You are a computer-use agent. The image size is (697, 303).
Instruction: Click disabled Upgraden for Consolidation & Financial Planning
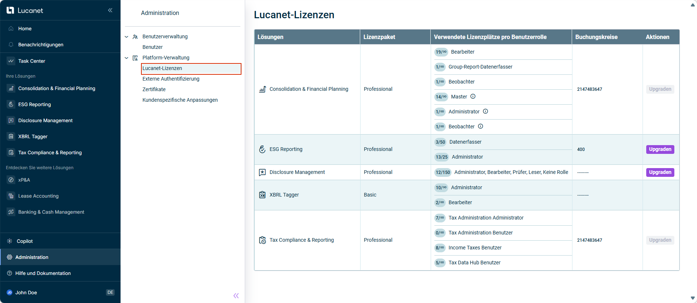point(660,89)
